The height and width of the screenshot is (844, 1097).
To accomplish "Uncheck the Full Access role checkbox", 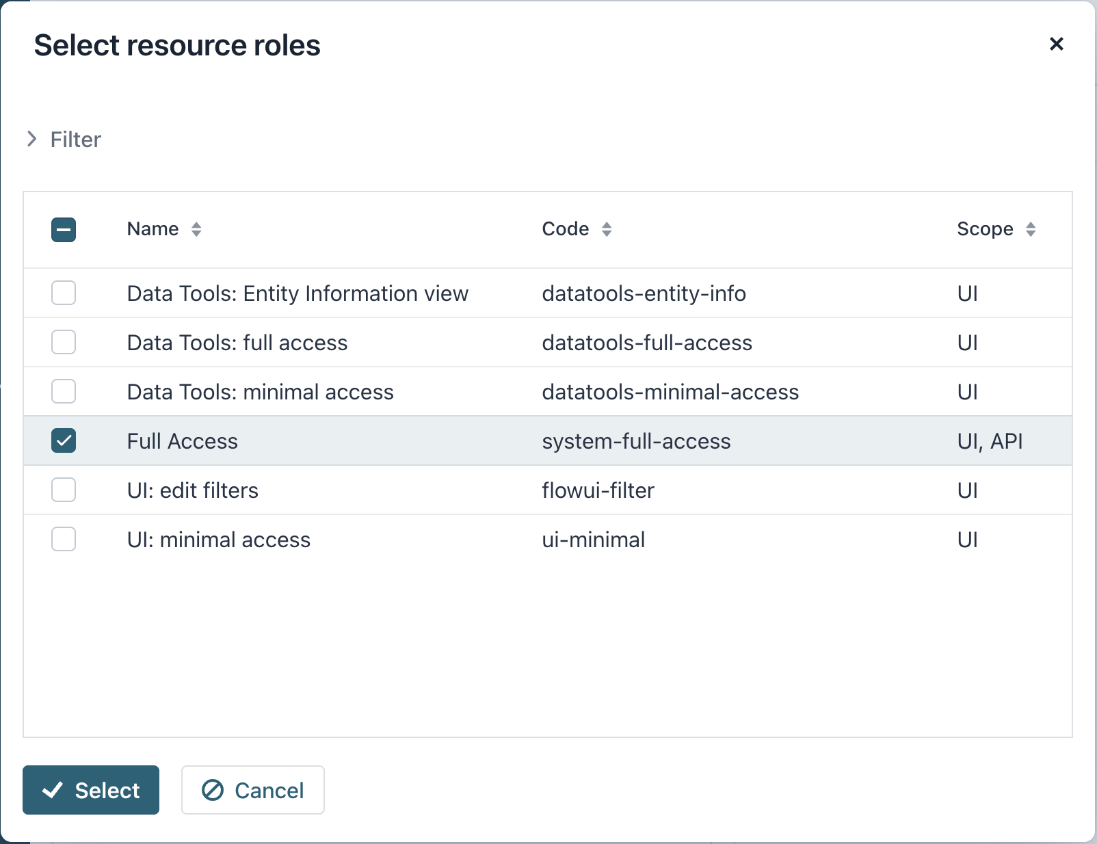I will (x=64, y=441).
